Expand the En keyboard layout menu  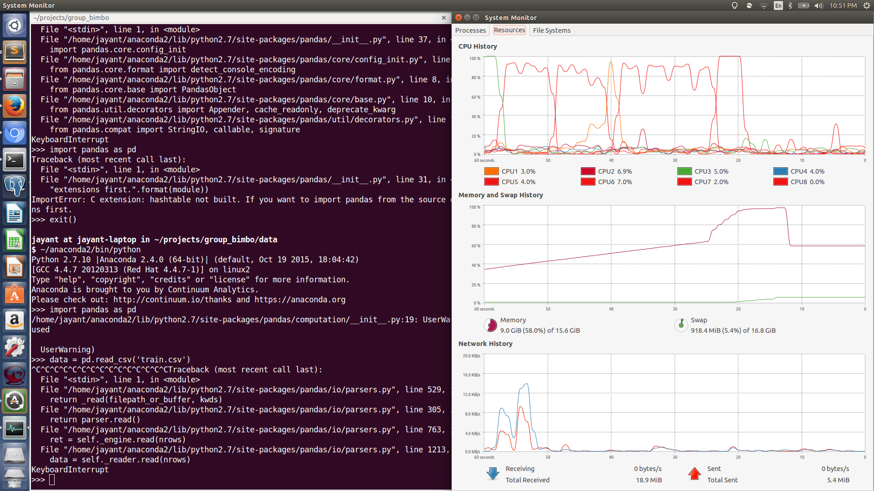pos(778,5)
